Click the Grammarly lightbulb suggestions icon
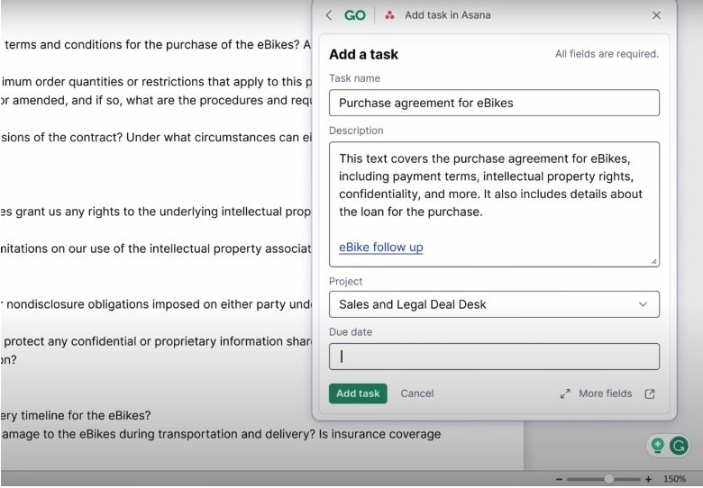This screenshot has width=703, height=488. click(657, 445)
